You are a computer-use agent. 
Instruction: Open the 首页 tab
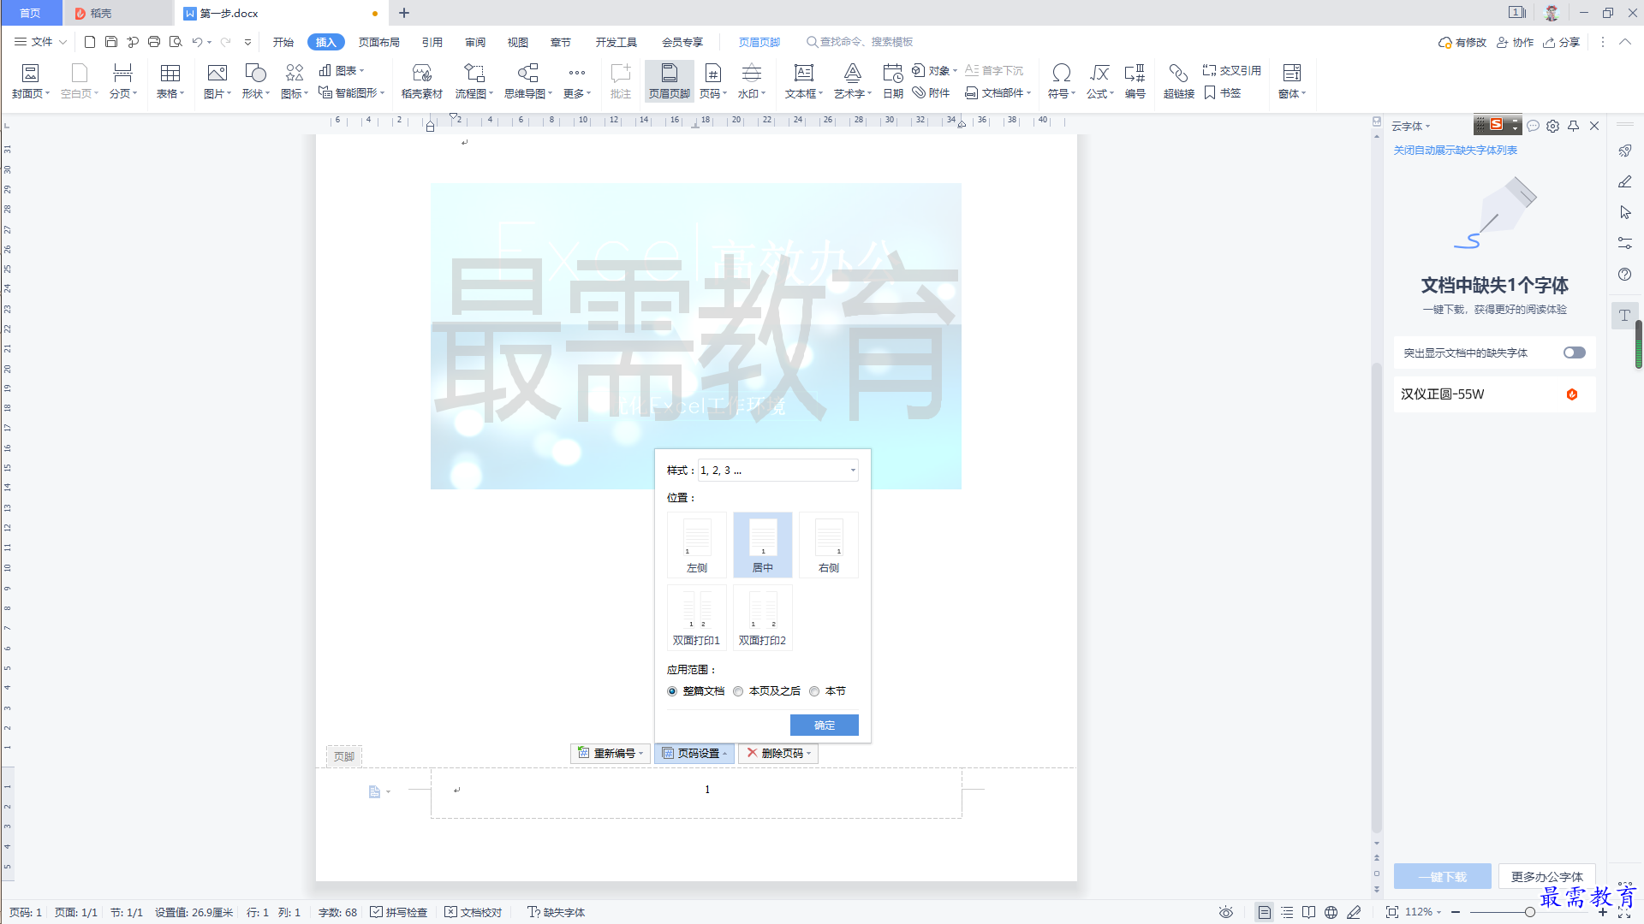[x=31, y=13]
